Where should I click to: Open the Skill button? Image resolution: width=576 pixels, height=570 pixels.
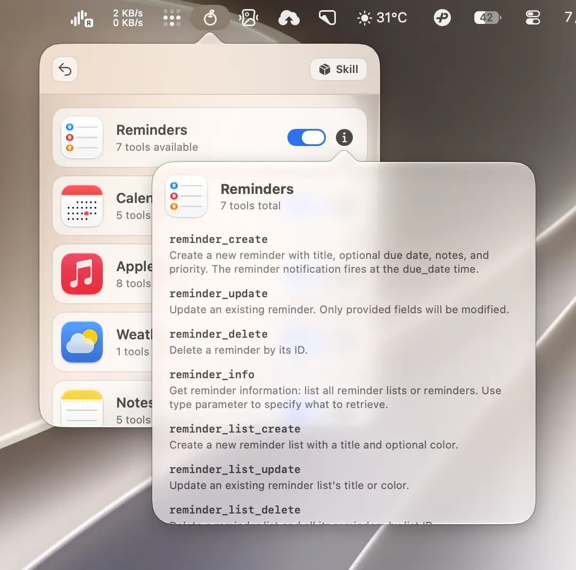(339, 69)
